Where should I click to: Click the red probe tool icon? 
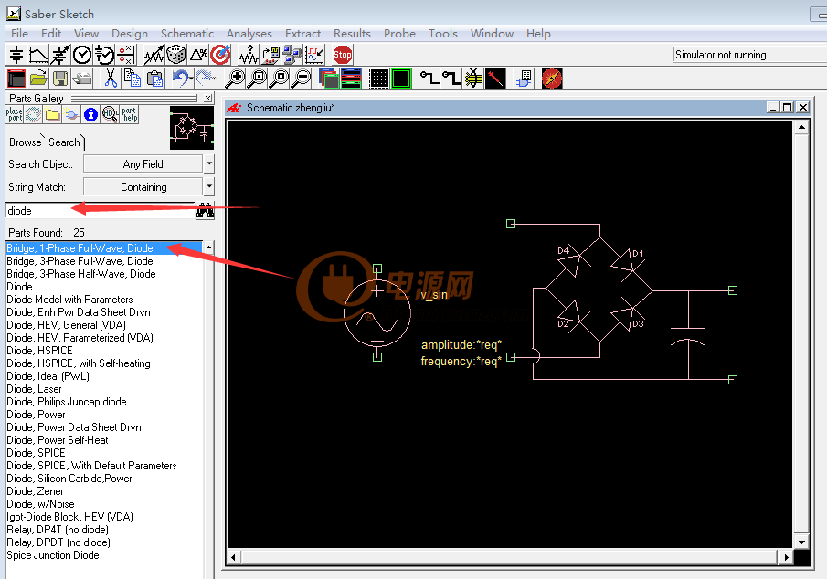click(495, 79)
